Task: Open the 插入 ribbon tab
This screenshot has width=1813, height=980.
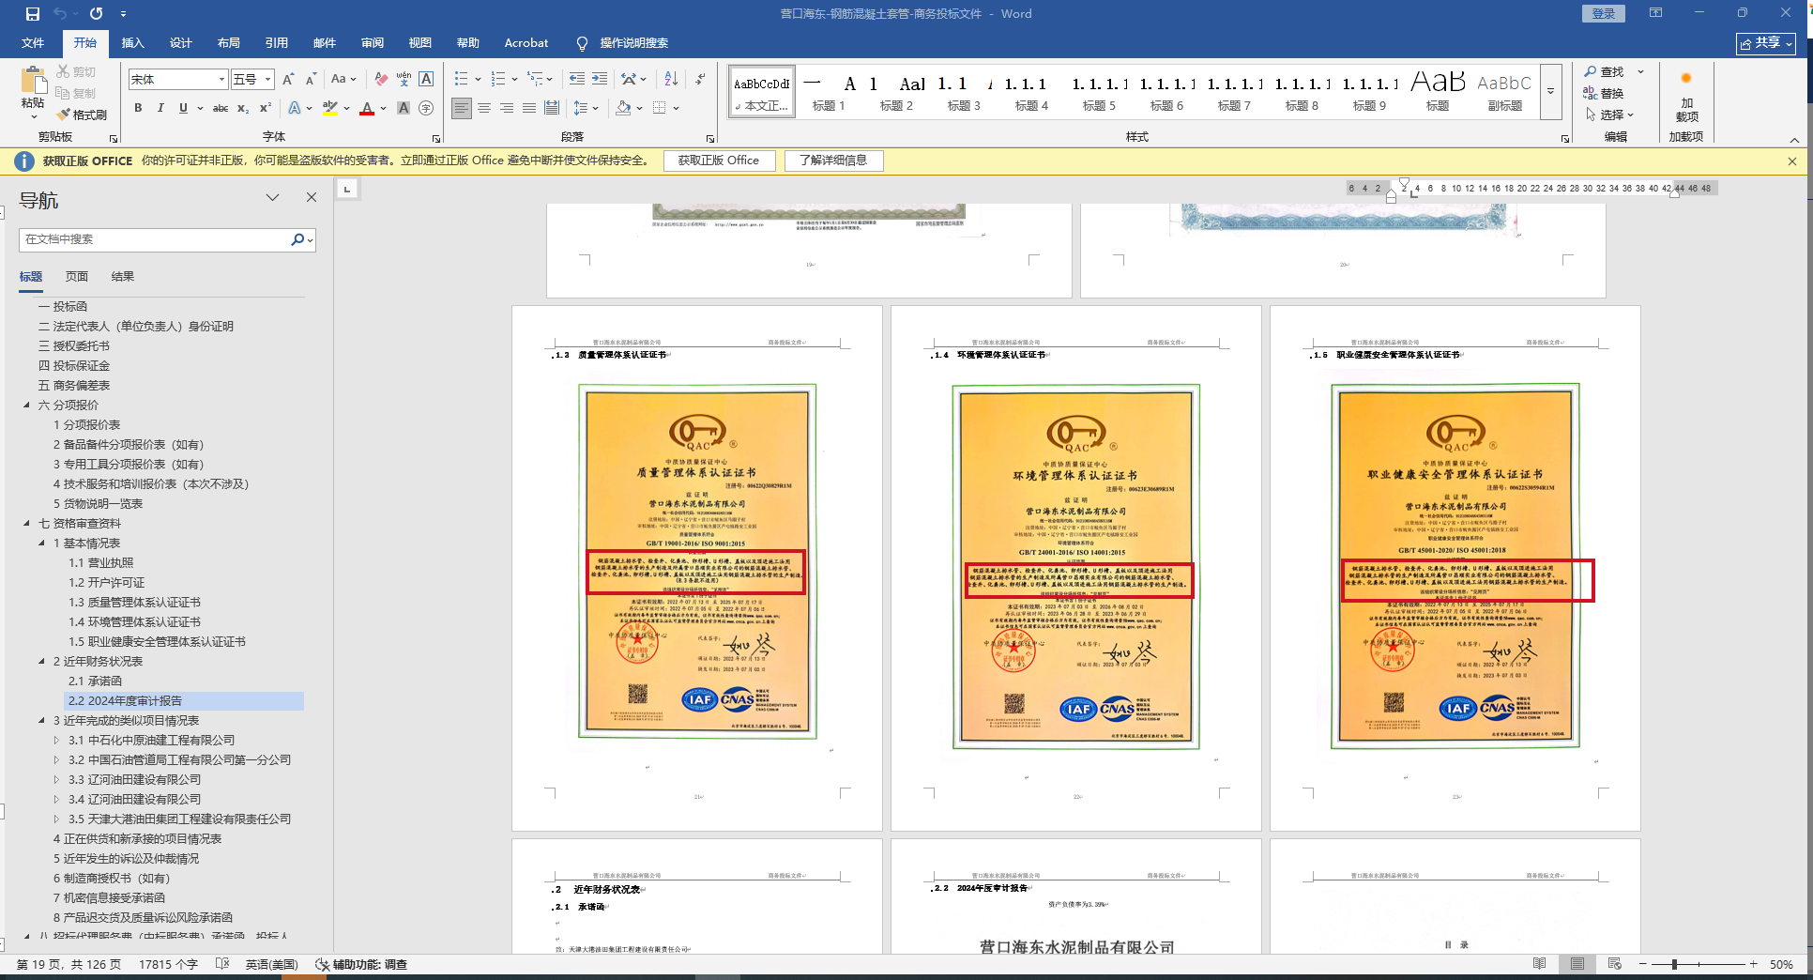Action: click(133, 43)
